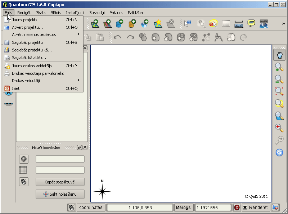Image resolution: width=288 pixels, height=214 pixels.
Task: Select the Zoom In magnifier tool
Action: tap(279, 67)
